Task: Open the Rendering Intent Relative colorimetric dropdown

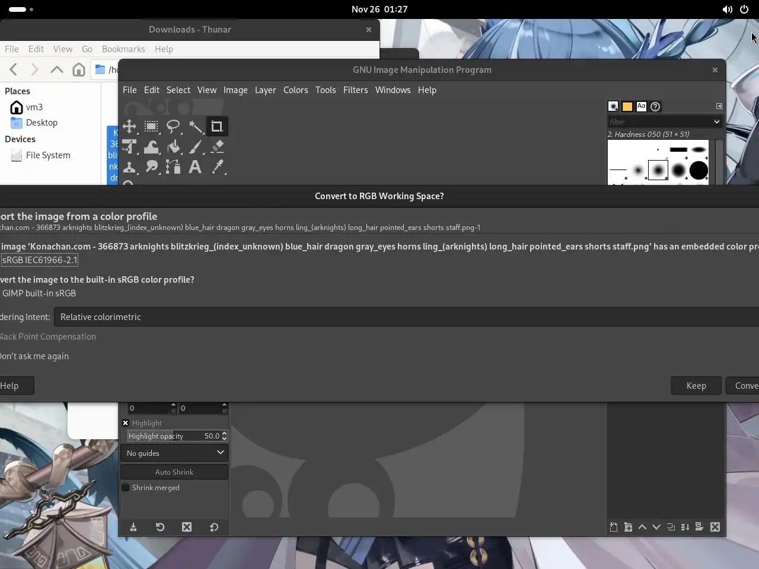Action: (x=407, y=317)
